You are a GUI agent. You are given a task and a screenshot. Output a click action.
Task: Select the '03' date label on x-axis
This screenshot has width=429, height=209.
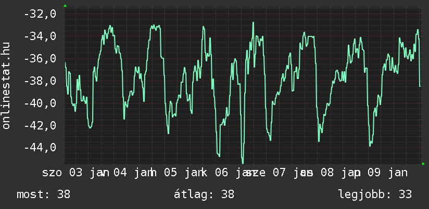(76, 173)
